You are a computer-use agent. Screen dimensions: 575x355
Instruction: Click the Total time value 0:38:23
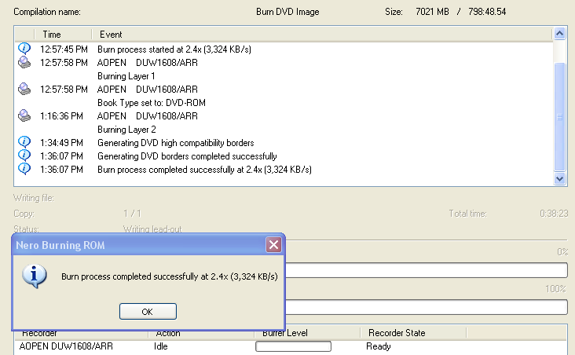coord(554,214)
